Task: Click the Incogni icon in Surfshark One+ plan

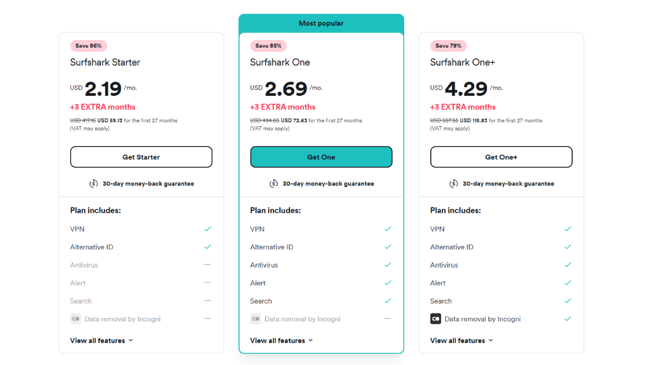Action: point(436,319)
